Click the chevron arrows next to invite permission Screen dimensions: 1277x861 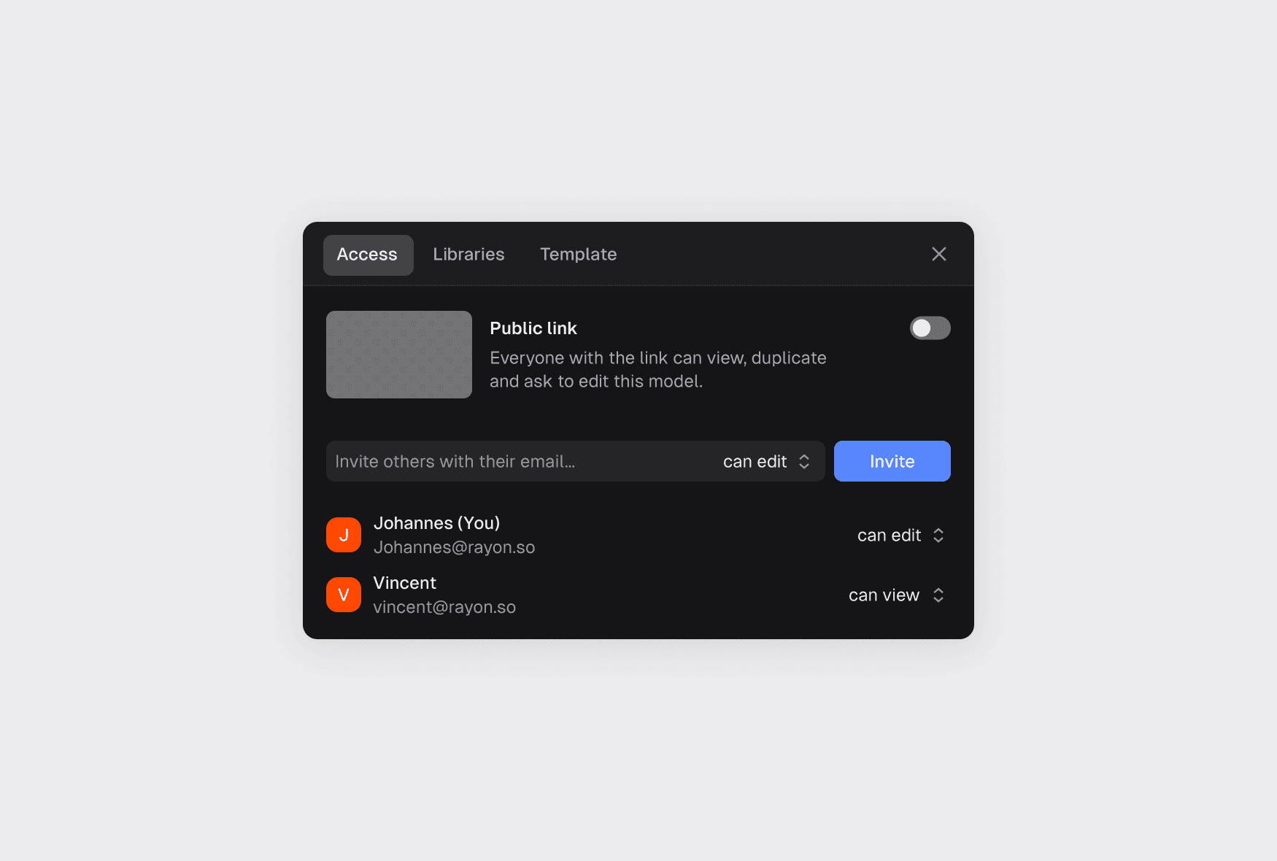coord(804,461)
